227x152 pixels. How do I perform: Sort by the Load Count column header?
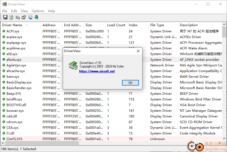point(116,25)
